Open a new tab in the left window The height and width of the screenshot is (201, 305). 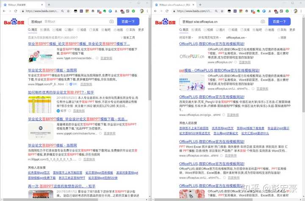click(x=49, y=5)
